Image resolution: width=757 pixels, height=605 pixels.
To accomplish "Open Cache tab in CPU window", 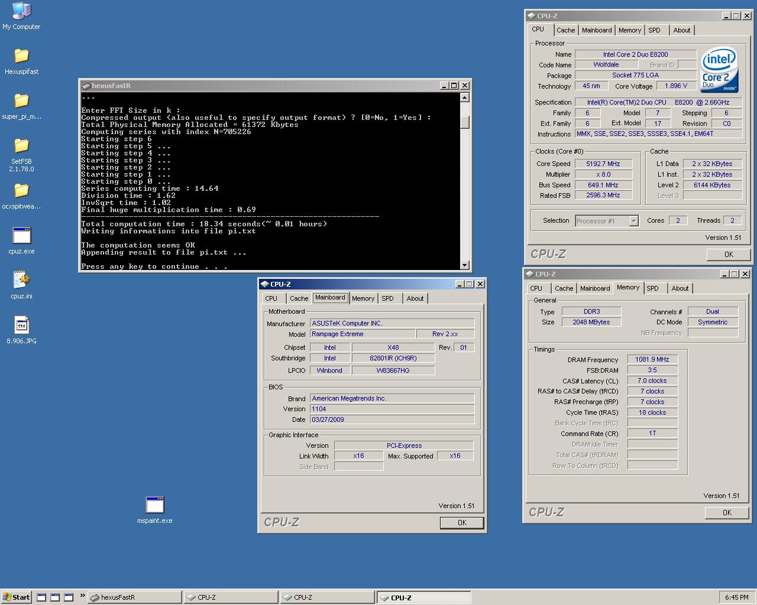I will (x=565, y=30).
